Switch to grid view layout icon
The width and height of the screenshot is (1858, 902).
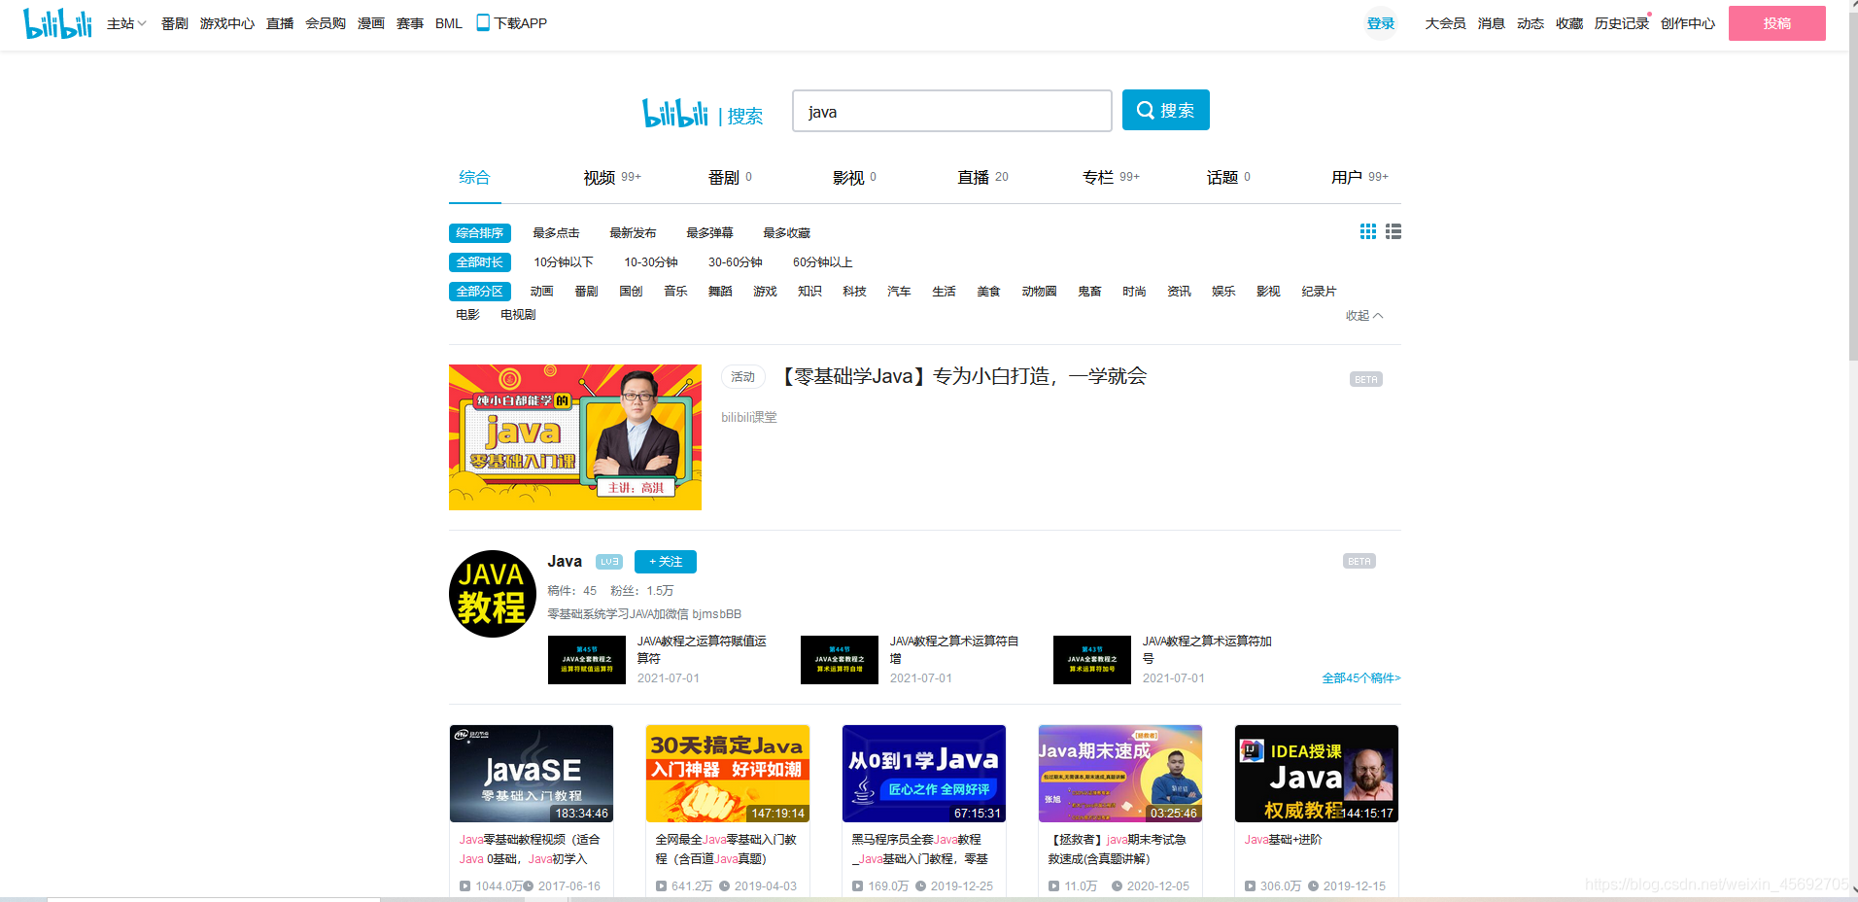pyautogui.click(x=1368, y=231)
